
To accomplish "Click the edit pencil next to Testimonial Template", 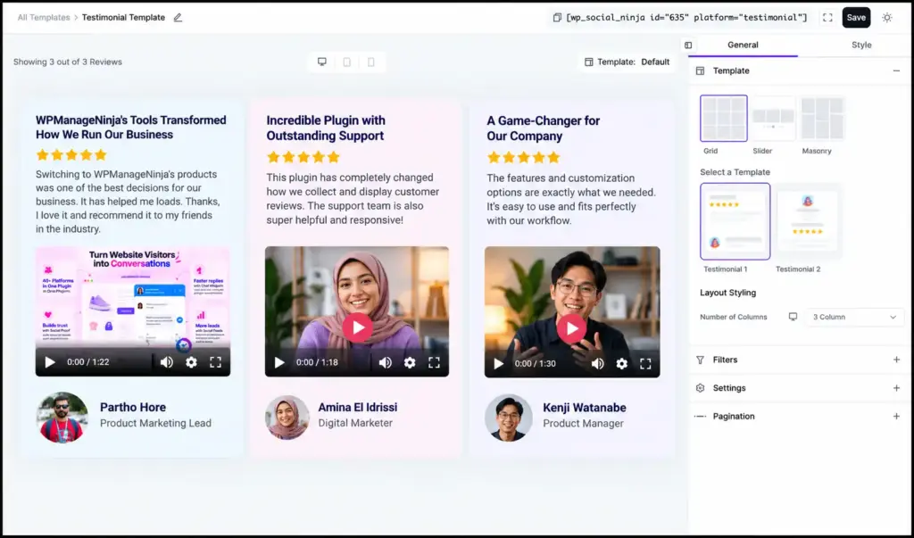I will click(x=178, y=18).
